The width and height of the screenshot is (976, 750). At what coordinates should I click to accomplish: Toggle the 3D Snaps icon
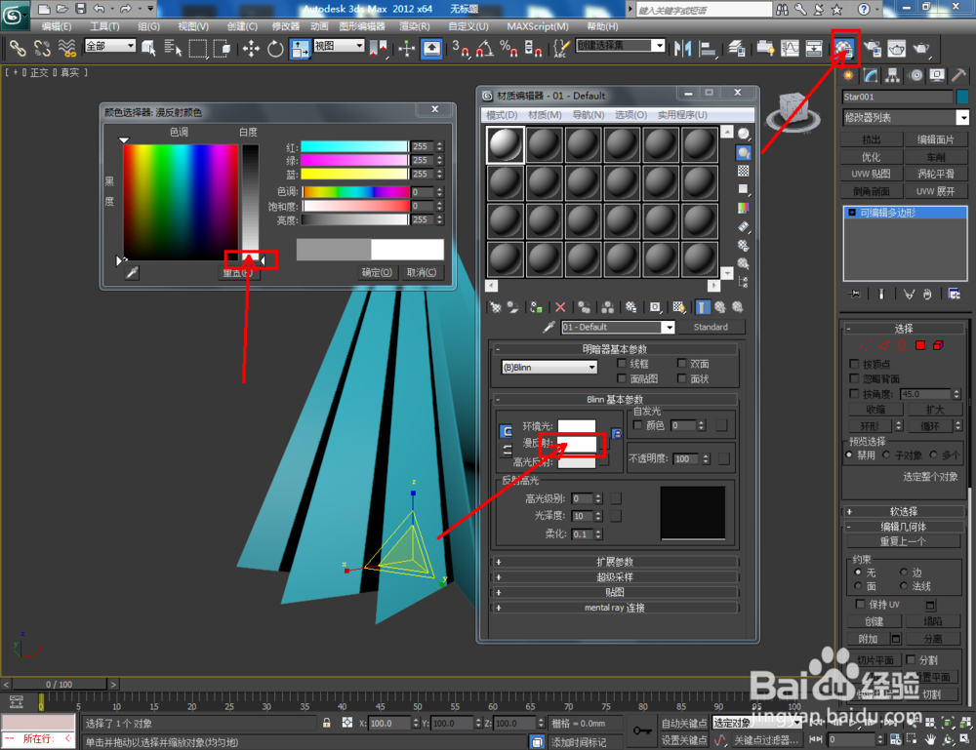coord(462,49)
